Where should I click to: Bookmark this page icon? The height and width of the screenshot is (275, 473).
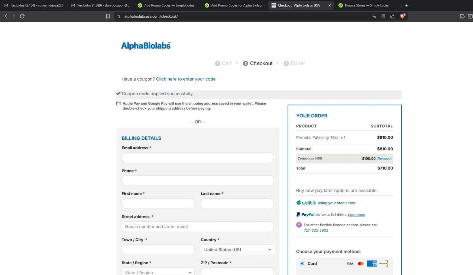tap(108, 16)
